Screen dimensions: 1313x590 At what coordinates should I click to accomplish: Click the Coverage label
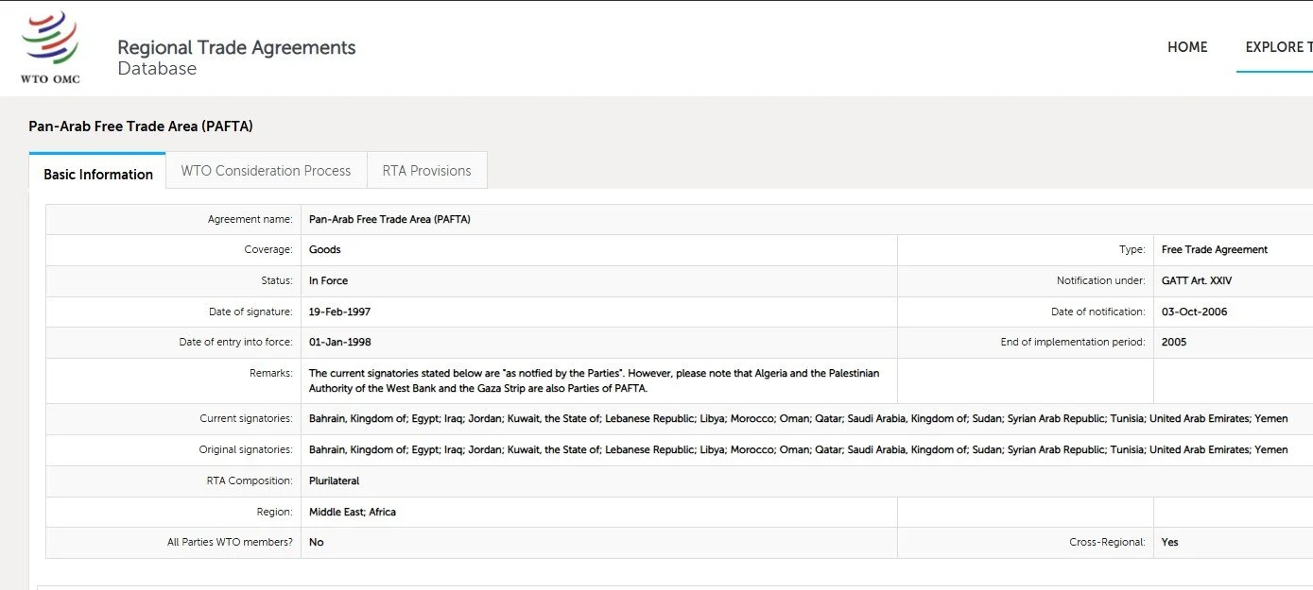[x=268, y=250]
